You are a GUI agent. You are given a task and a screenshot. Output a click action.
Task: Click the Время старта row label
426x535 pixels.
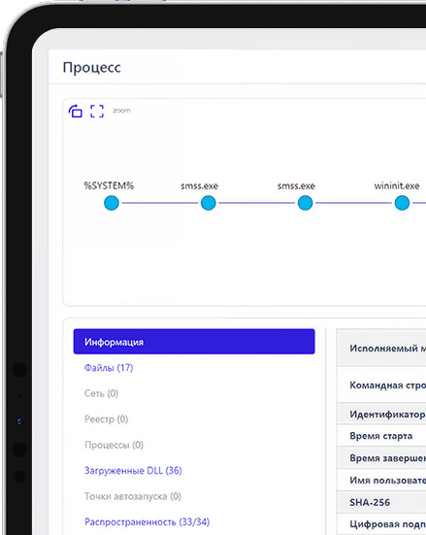point(381,436)
